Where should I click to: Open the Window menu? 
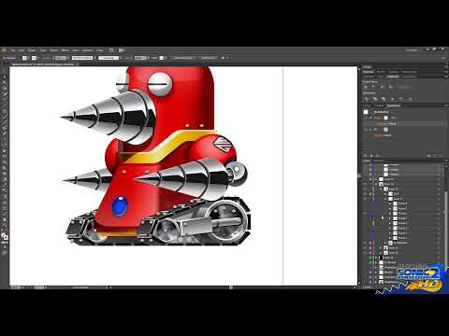pos(87,50)
